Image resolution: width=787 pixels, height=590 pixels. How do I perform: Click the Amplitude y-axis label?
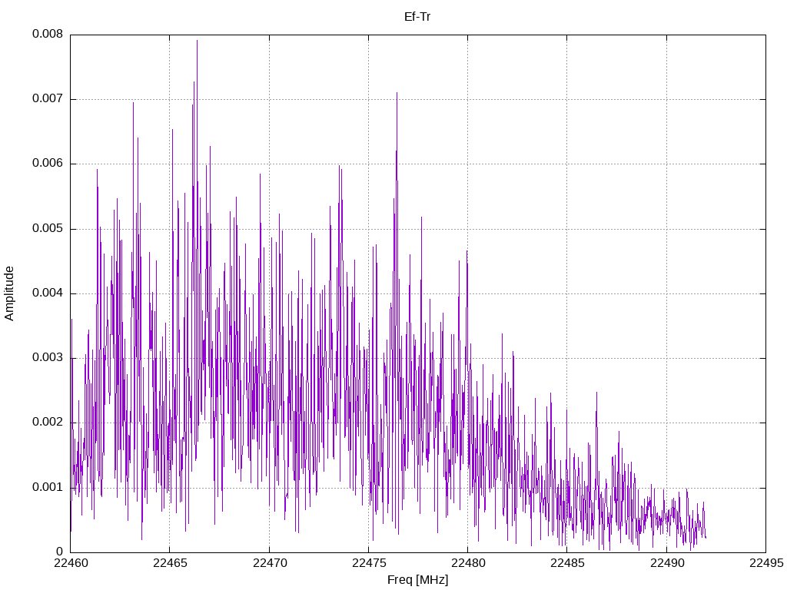click(9, 293)
